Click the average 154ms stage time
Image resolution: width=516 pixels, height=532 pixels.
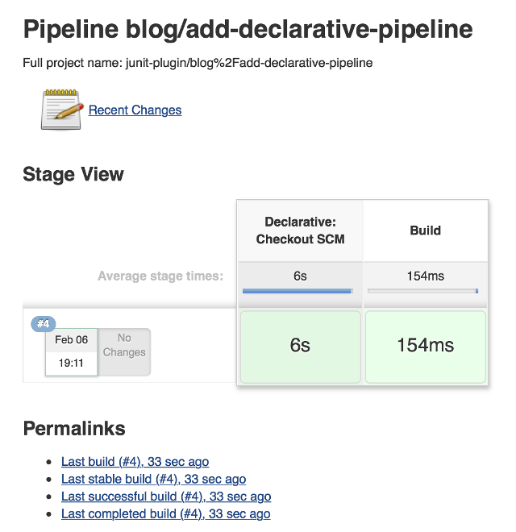point(425,276)
